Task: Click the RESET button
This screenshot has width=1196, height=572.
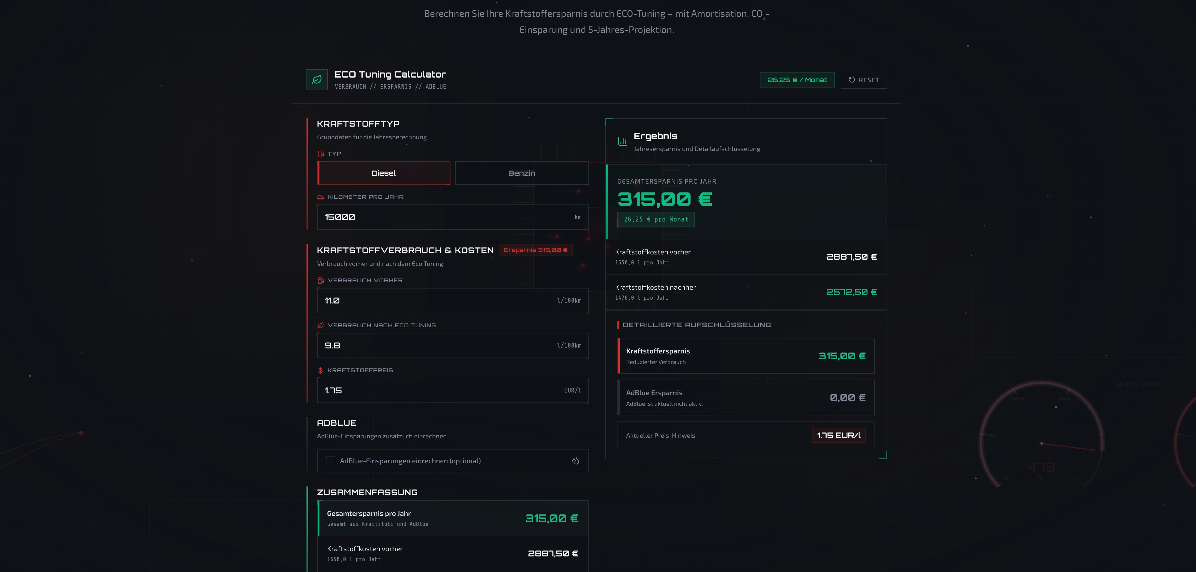Action: pos(864,80)
